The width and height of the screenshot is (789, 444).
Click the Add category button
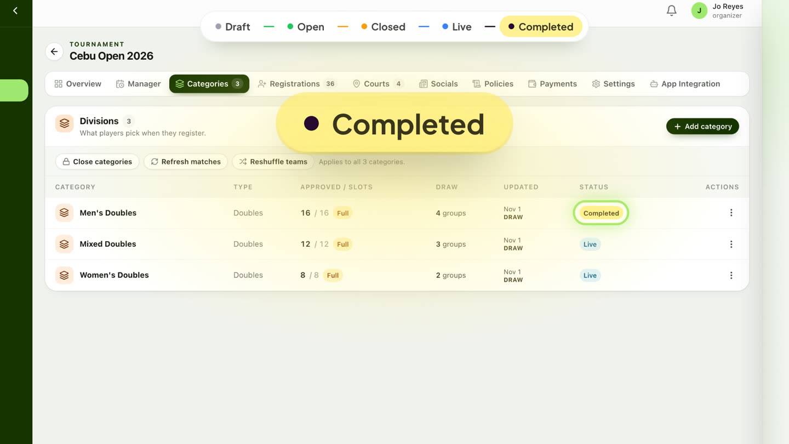(702, 127)
